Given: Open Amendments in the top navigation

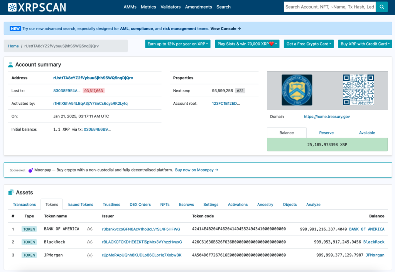Looking at the screenshot, I should point(199,7).
